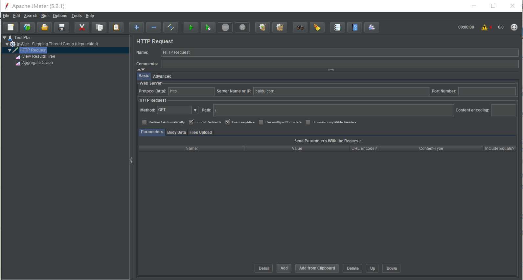
Task: Click the Copy toolbar icon
Action: tap(99, 27)
